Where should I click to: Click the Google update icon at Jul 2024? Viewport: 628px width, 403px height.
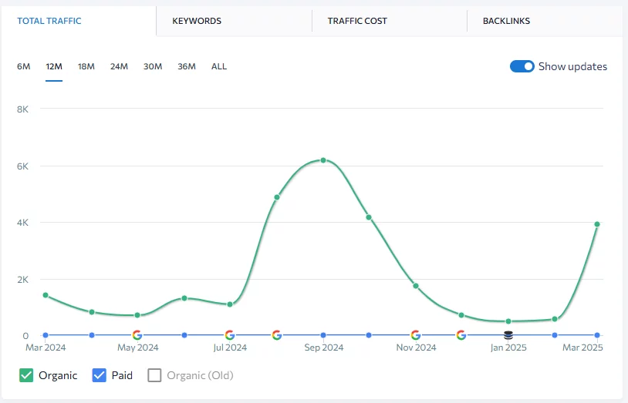(x=230, y=335)
